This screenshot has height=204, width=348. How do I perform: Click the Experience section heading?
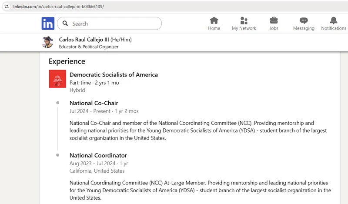(x=67, y=61)
